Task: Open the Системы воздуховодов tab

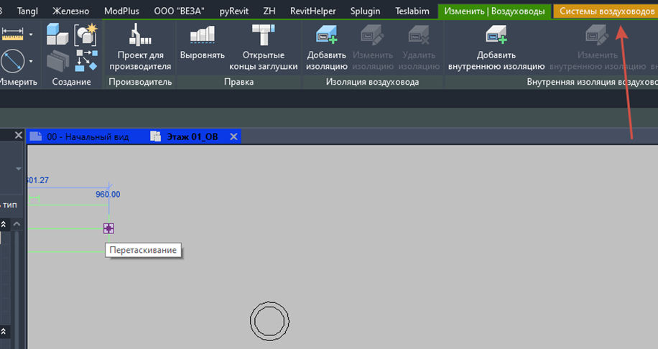Action: 606,11
